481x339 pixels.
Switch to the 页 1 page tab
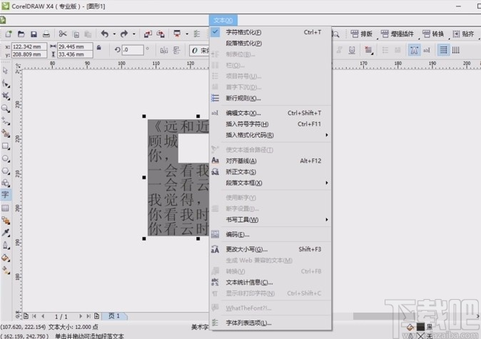[114, 315]
